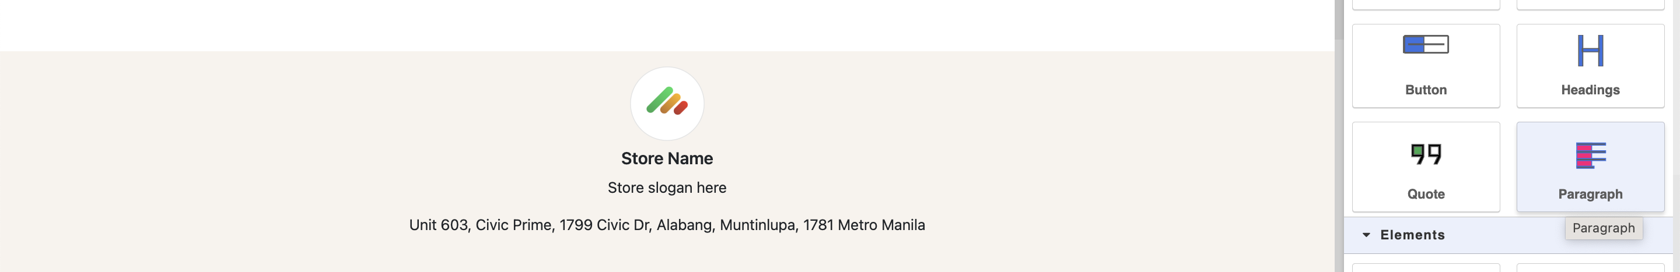
Task: Click the Quote block label
Action: tap(1426, 194)
